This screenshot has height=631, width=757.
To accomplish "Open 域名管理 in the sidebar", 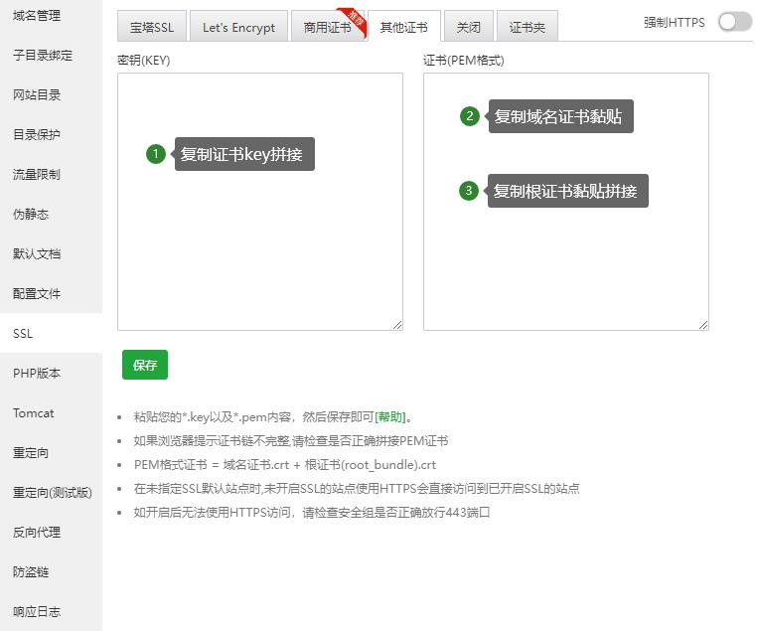I will (x=37, y=16).
